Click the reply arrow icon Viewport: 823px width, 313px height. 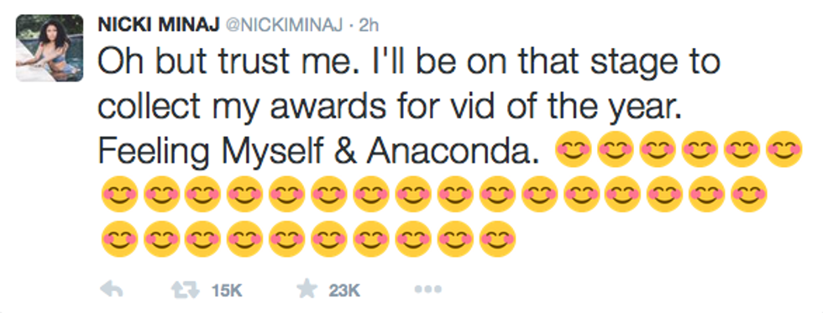[x=111, y=290]
